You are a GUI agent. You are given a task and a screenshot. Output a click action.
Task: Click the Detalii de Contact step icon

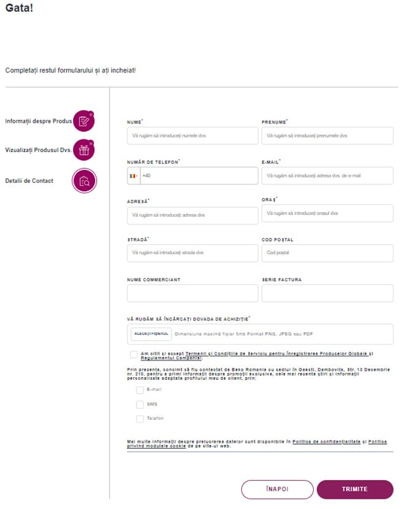coord(84,181)
